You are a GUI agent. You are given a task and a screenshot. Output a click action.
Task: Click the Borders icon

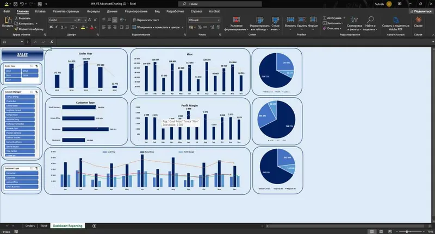coord(72,27)
